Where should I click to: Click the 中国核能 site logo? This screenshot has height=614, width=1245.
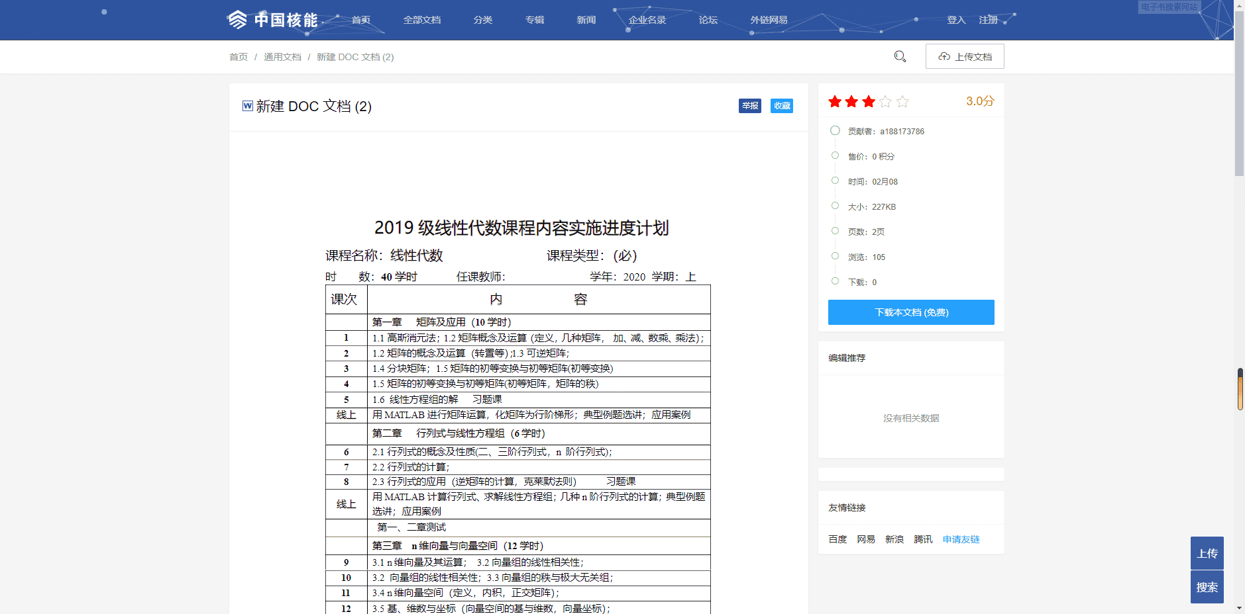(x=274, y=19)
